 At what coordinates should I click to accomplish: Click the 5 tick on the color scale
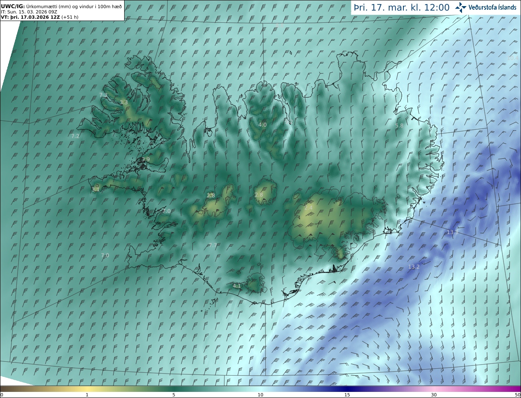tap(174, 395)
